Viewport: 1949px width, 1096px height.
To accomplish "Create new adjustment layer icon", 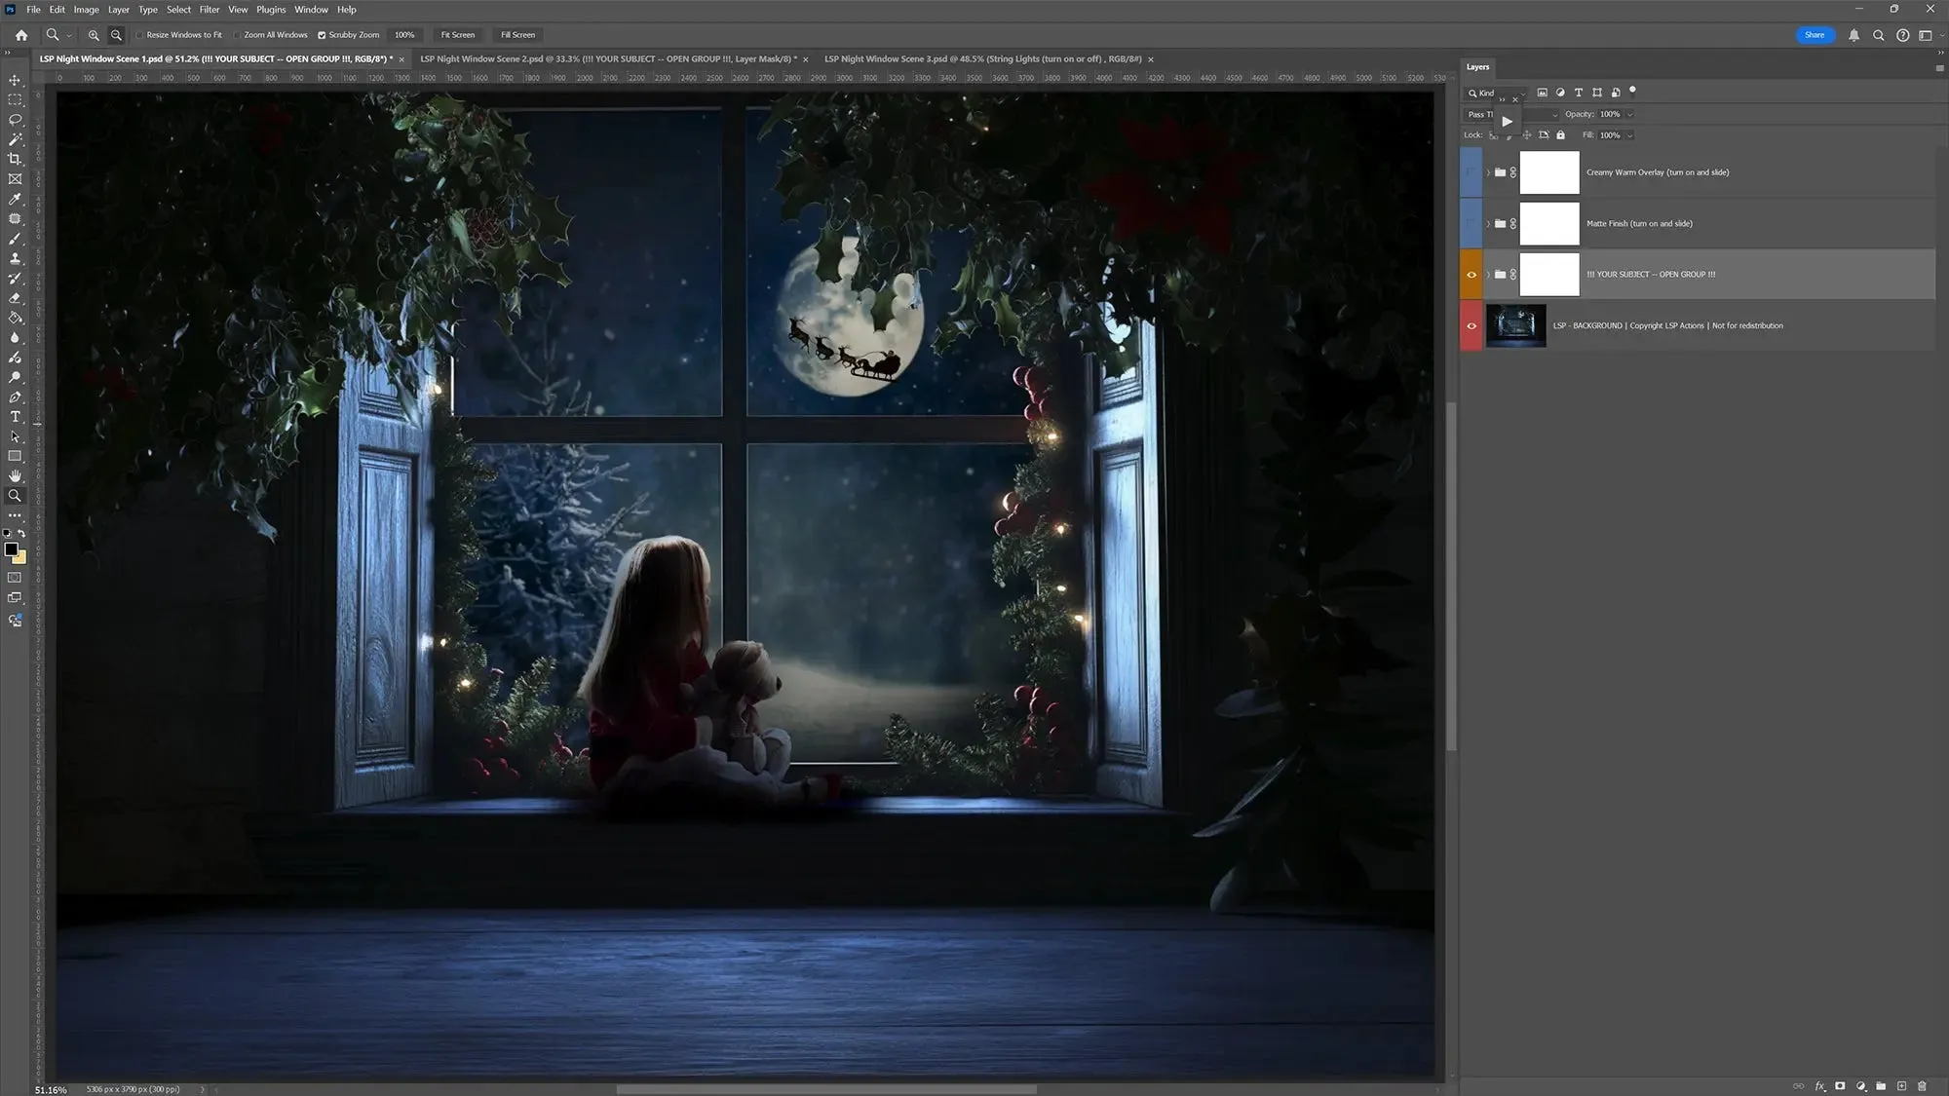I will tap(1860, 1085).
